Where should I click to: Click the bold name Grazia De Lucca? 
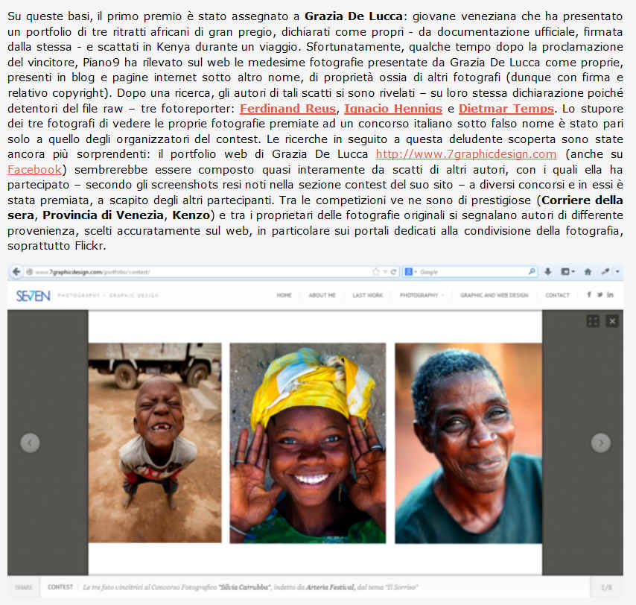(x=354, y=16)
